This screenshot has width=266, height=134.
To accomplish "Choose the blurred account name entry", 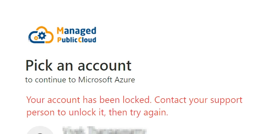I will tap(104, 130).
